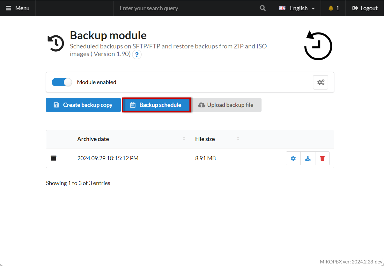This screenshot has width=384, height=266.
Task: Open the English language dropdown
Action: point(297,8)
